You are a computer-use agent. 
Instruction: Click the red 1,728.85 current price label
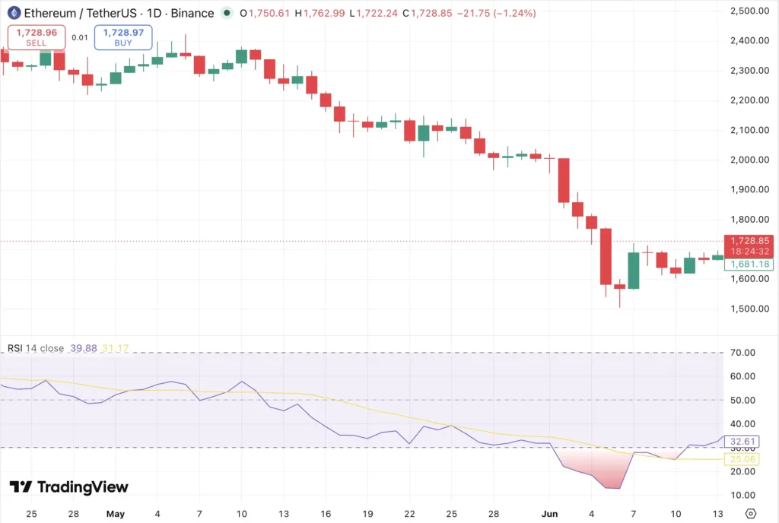[x=749, y=246]
